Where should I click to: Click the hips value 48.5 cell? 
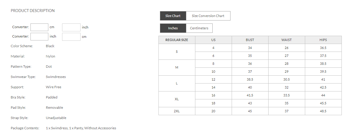coord(323,111)
